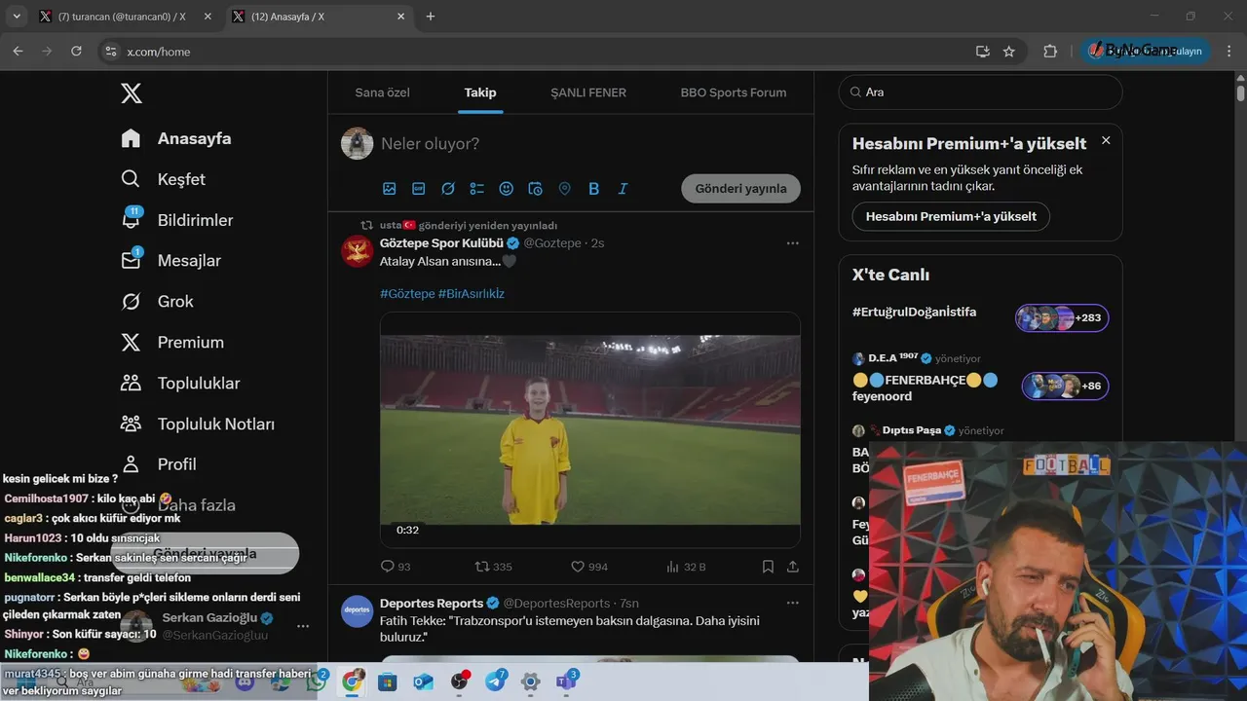Viewport: 1247px width, 701px height.
Task: Open Mesajlar inbox
Action: [x=170, y=260]
